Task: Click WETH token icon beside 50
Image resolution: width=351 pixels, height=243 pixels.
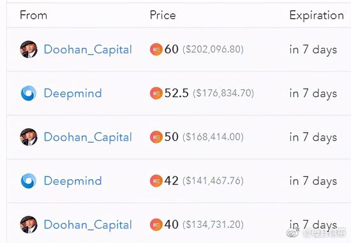Action: click(156, 137)
